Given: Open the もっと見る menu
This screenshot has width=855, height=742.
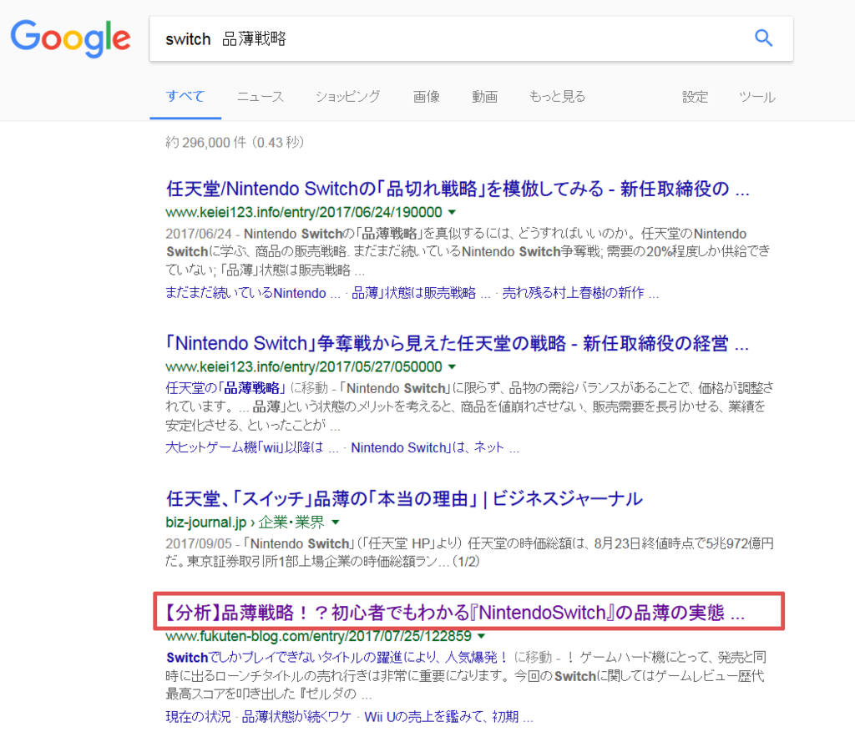Looking at the screenshot, I should click(x=556, y=97).
